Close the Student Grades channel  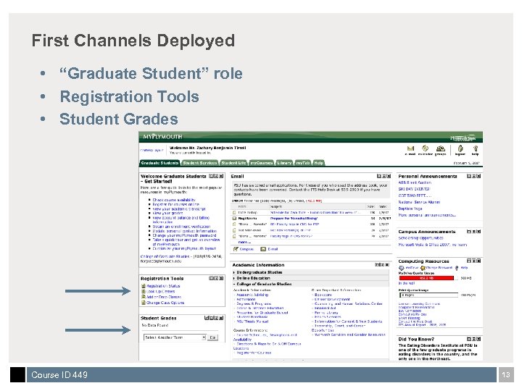pos(221,318)
